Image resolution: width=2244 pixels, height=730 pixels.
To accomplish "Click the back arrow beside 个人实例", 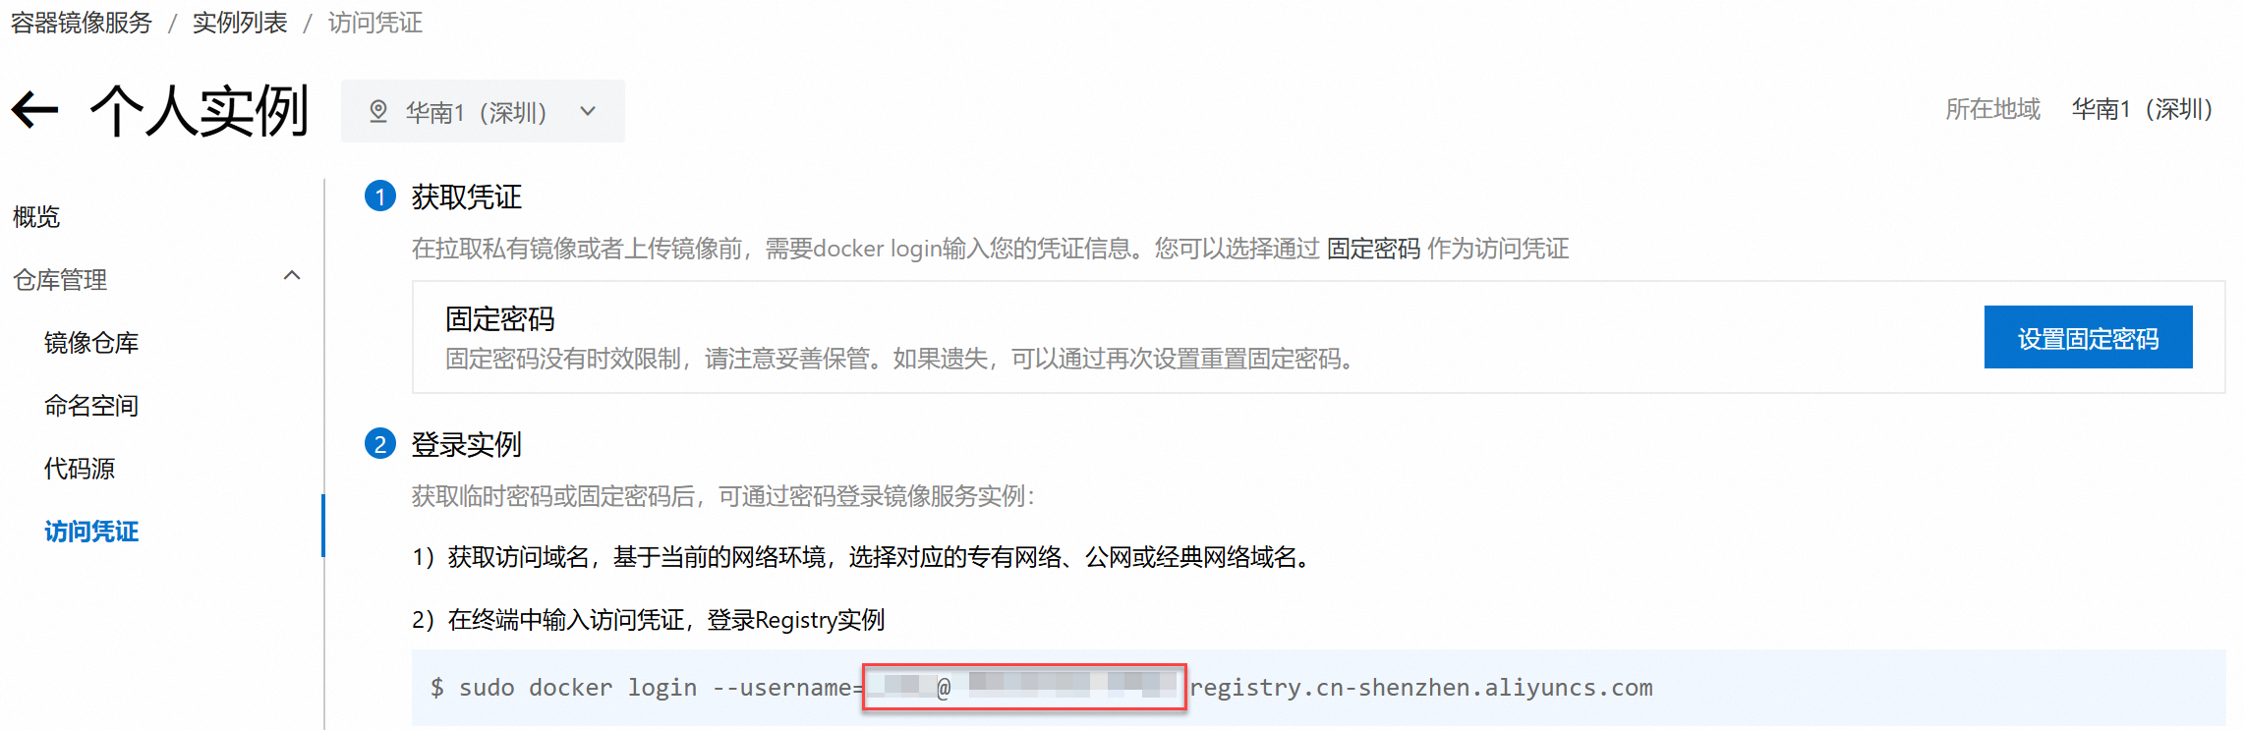I will tap(35, 109).
